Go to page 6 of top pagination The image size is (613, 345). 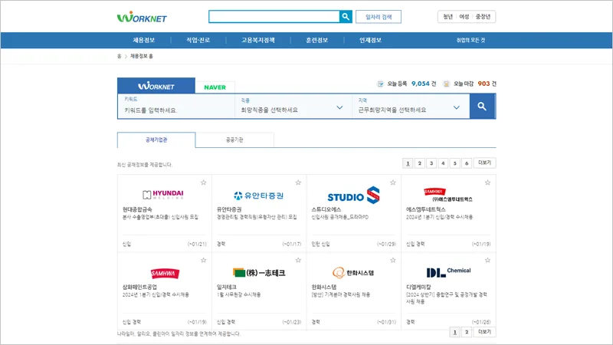coord(467,163)
